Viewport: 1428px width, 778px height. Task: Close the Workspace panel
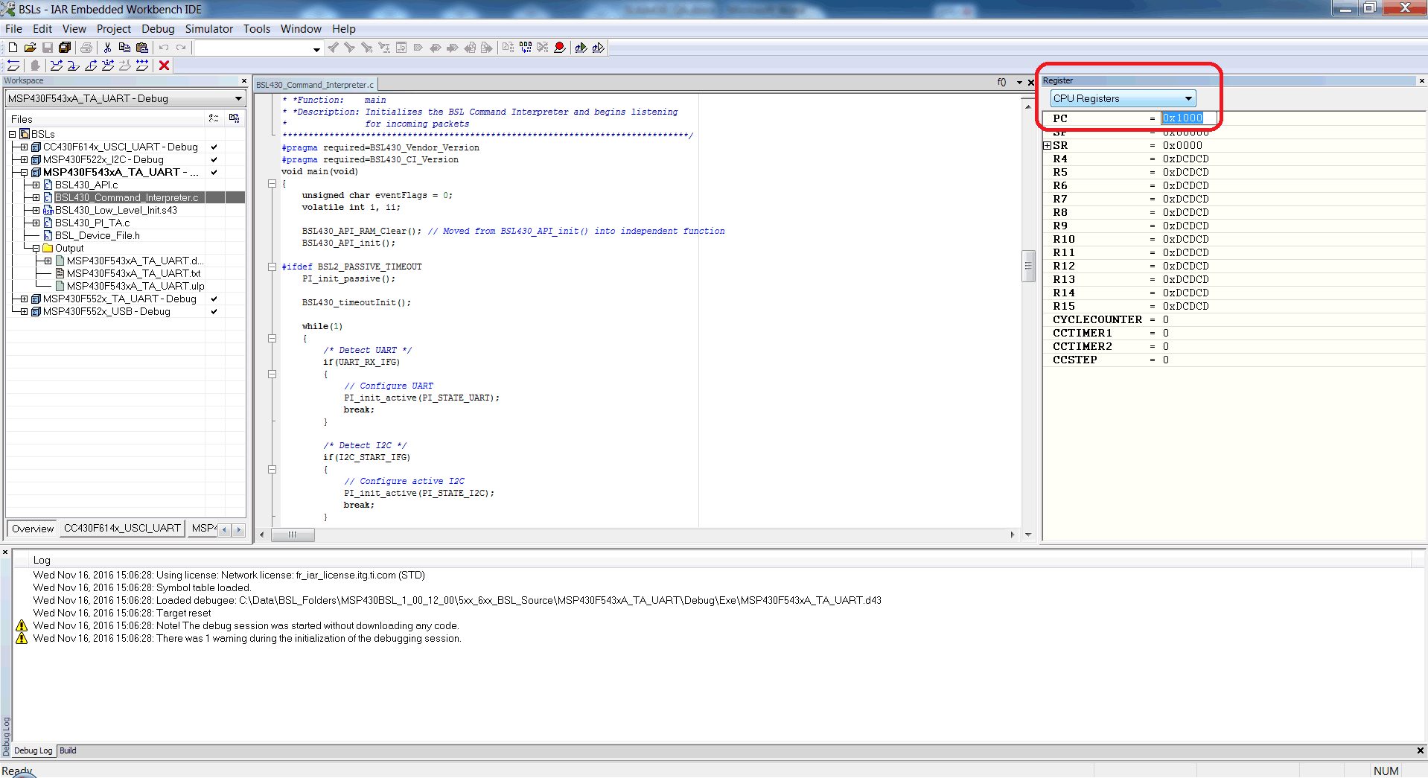click(243, 80)
